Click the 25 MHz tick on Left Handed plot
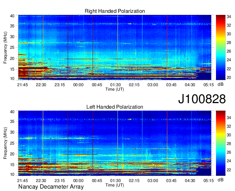The image size is (235, 191). pyautogui.click(x=12, y=143)
